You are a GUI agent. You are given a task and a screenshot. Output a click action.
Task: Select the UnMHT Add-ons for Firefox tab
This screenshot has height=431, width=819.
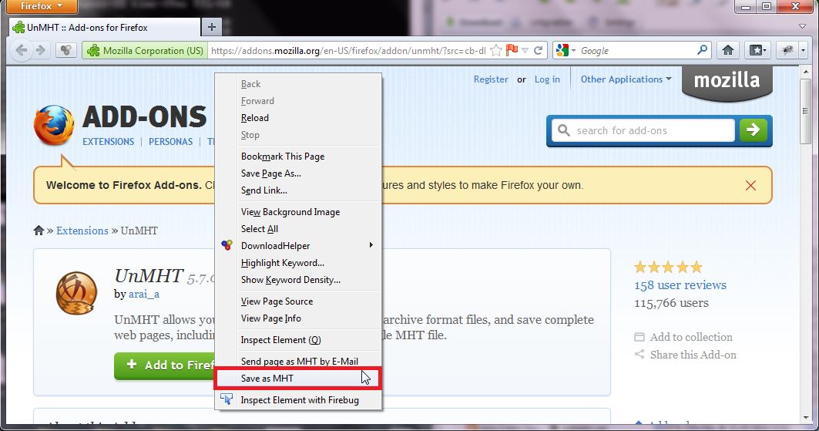pos(105,27)
